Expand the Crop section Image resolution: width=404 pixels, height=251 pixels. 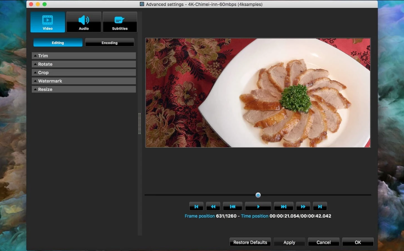click(x=84, y=73)
